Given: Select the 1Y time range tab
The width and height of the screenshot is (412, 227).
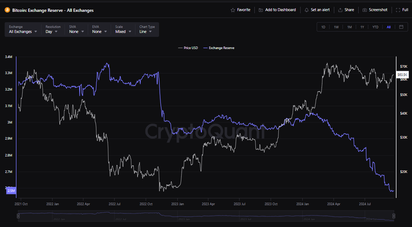Looking at the screenshot, I should (362, 27).
